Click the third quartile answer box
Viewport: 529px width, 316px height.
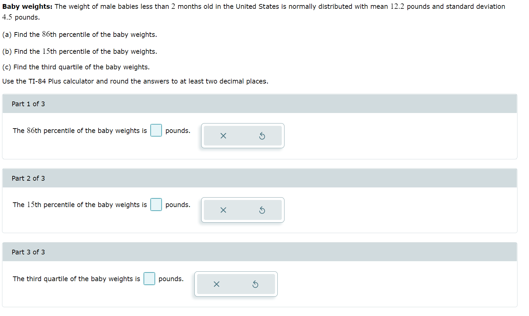(149, 278)
